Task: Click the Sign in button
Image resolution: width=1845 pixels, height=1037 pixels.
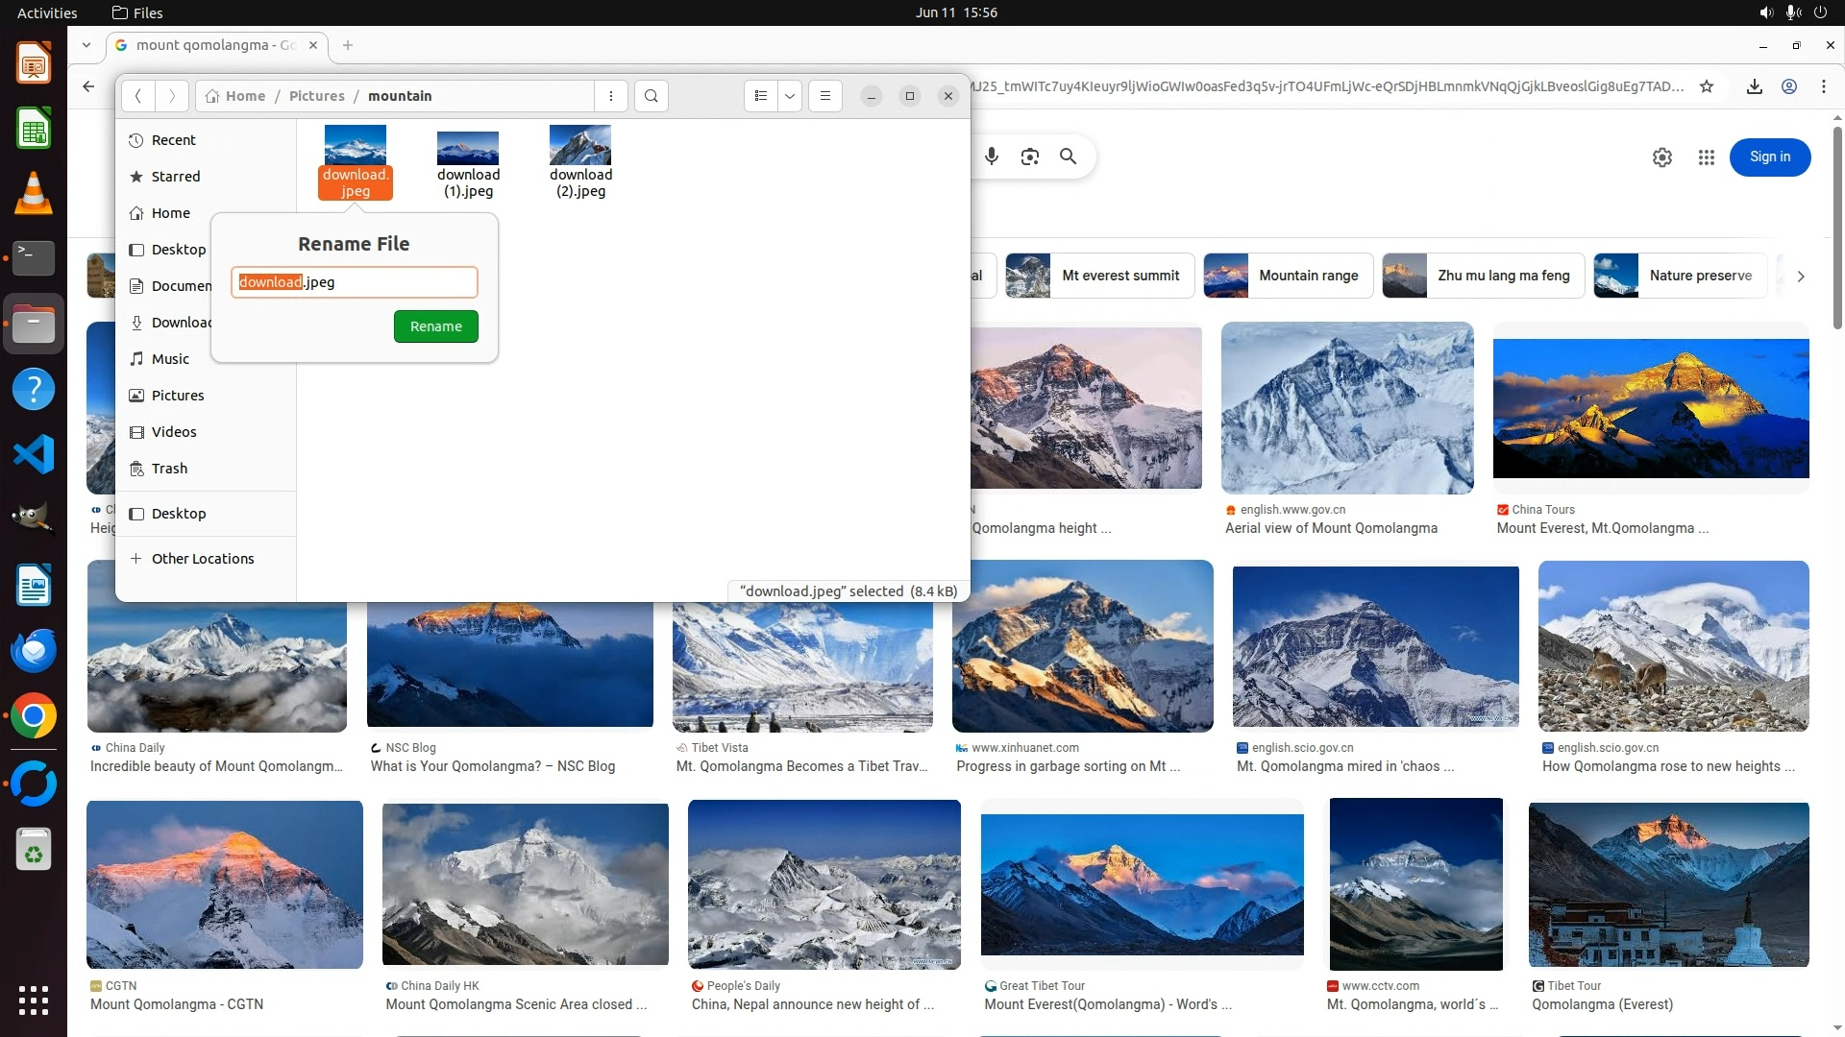Action: [x=1769, y=157]
